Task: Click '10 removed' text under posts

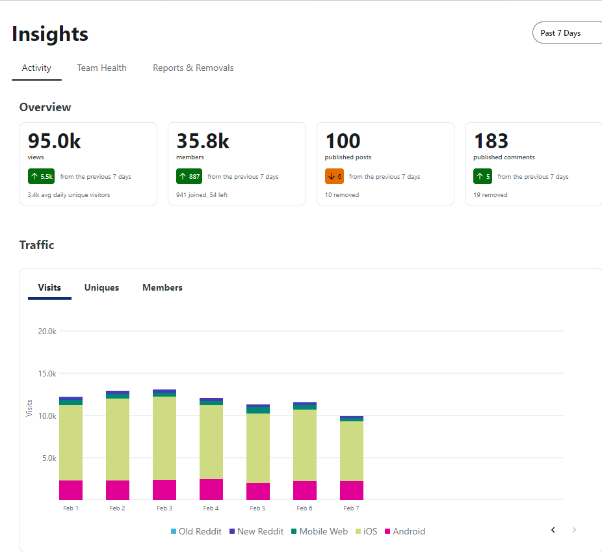Action: pyautogui.click(x=342, y=195)
